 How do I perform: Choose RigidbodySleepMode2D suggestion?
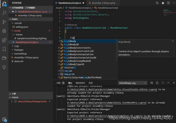(89, 61)
